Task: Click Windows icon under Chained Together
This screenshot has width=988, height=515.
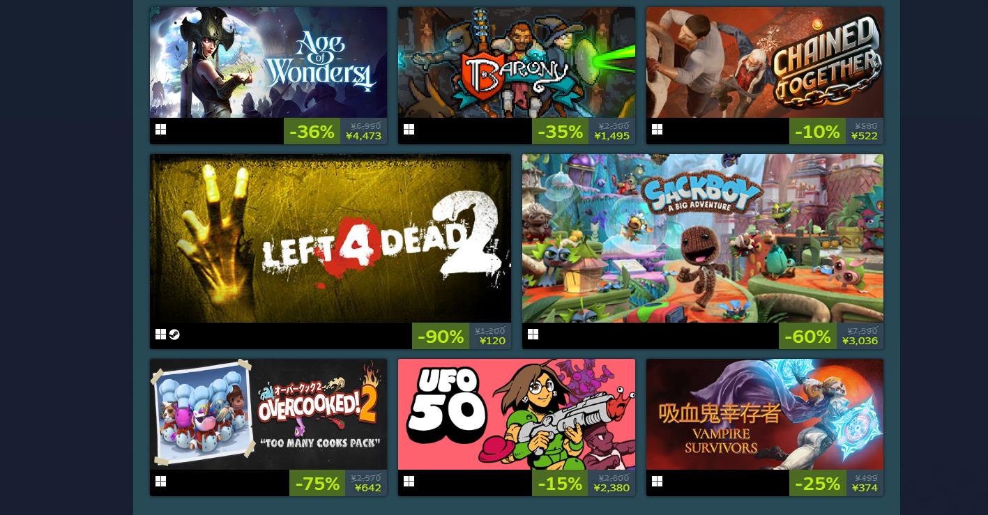Action: [657, 130]
